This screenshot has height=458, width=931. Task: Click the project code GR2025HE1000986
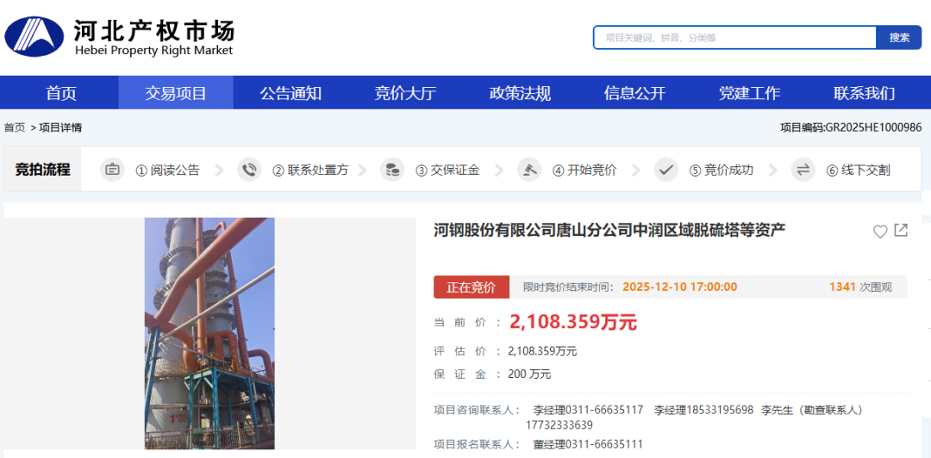pos(850,127)
